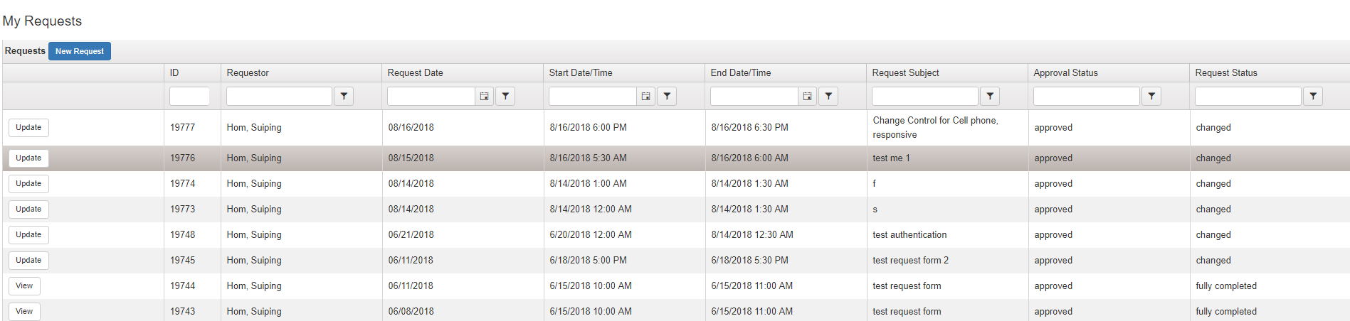Focus the Requestor filter input field
This screenshot has width=1350, height=321.
pyautogui.click(x=279, y=97)
